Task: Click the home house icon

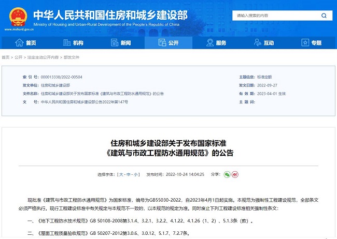Action: tap(19, 43)
